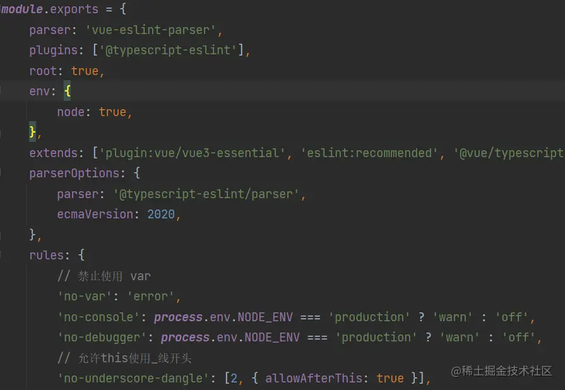This screenshot has height=390, width=565.
Task: Click the 'extends' property key
Action: [x=53, y=153]
